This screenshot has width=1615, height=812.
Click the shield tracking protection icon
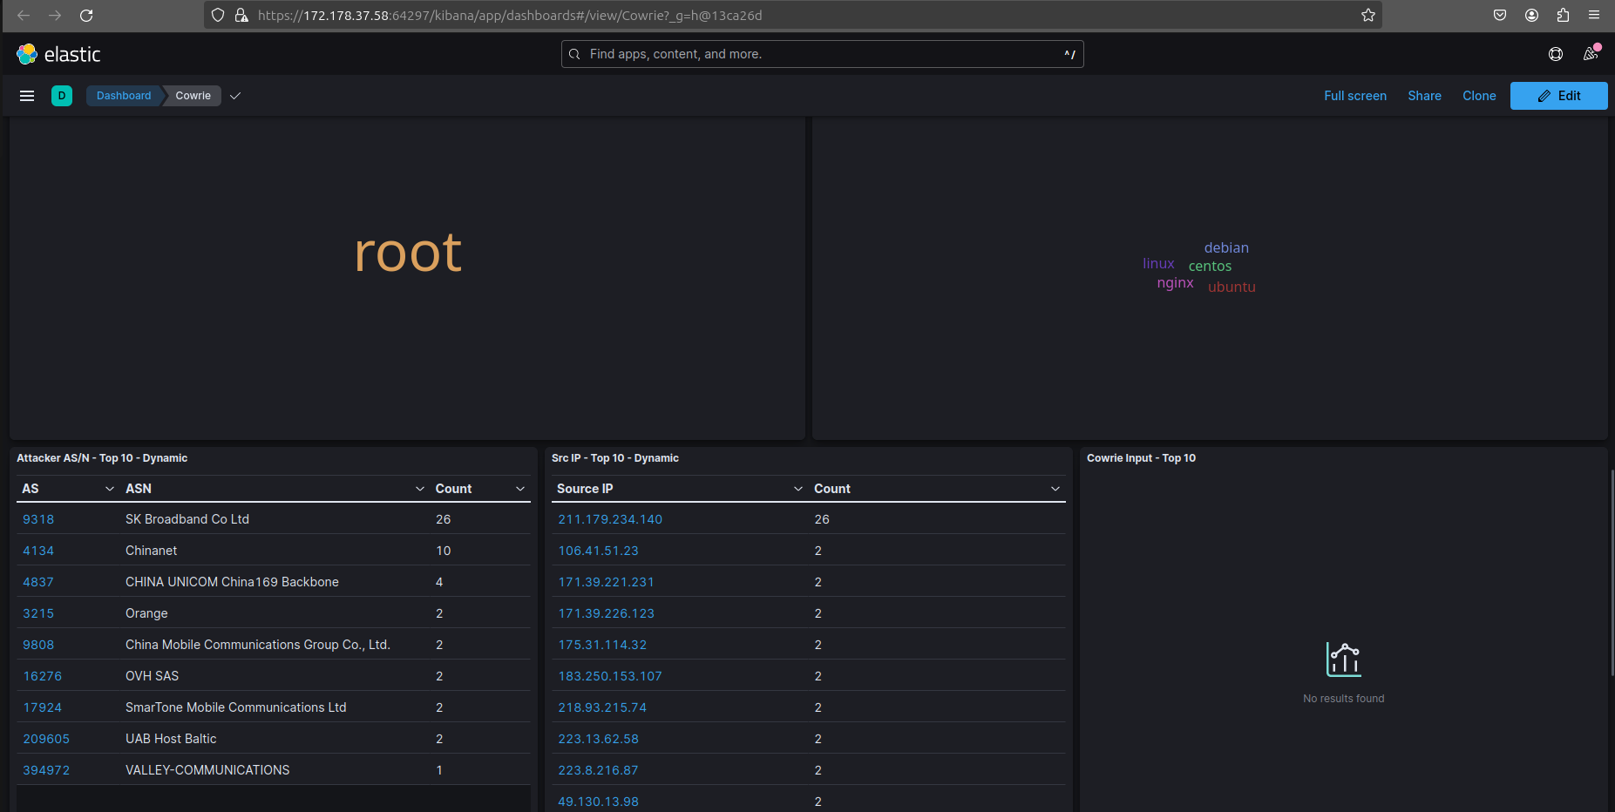[x=219, y=15]
